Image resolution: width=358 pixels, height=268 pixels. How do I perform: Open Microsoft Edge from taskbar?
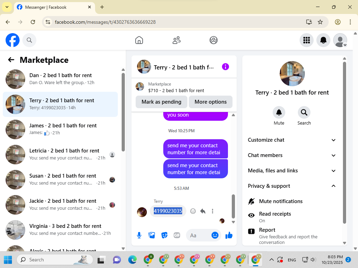(132, 260)
